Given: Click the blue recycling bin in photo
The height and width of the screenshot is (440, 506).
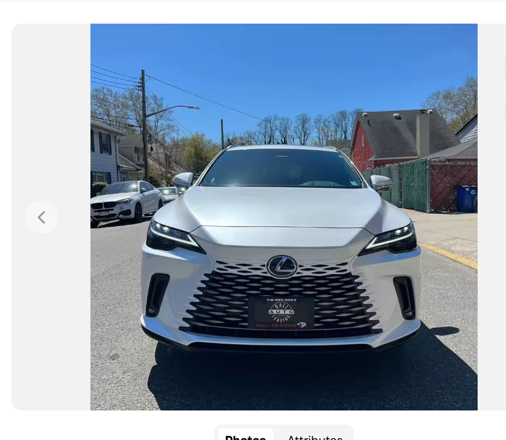Looking at the screenshot, I should [466, 198].
